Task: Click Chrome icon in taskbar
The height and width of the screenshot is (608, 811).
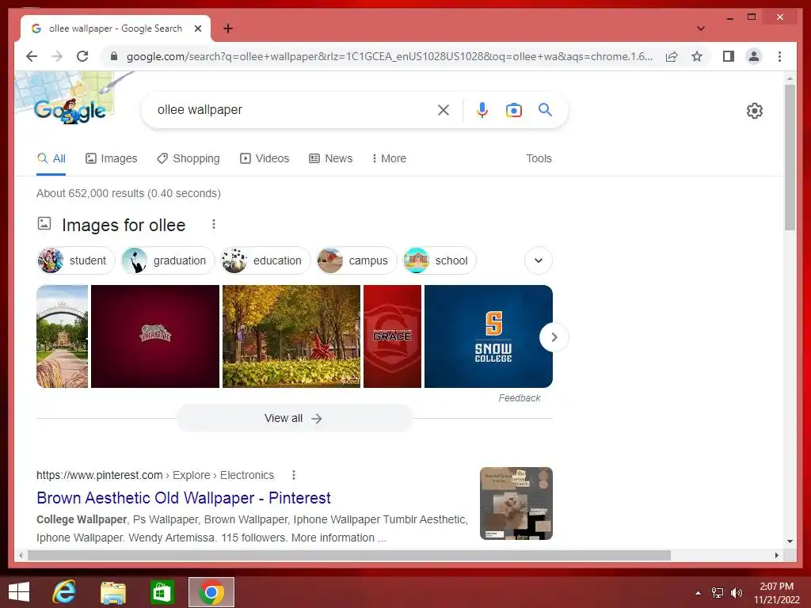Action: [211, 592]
